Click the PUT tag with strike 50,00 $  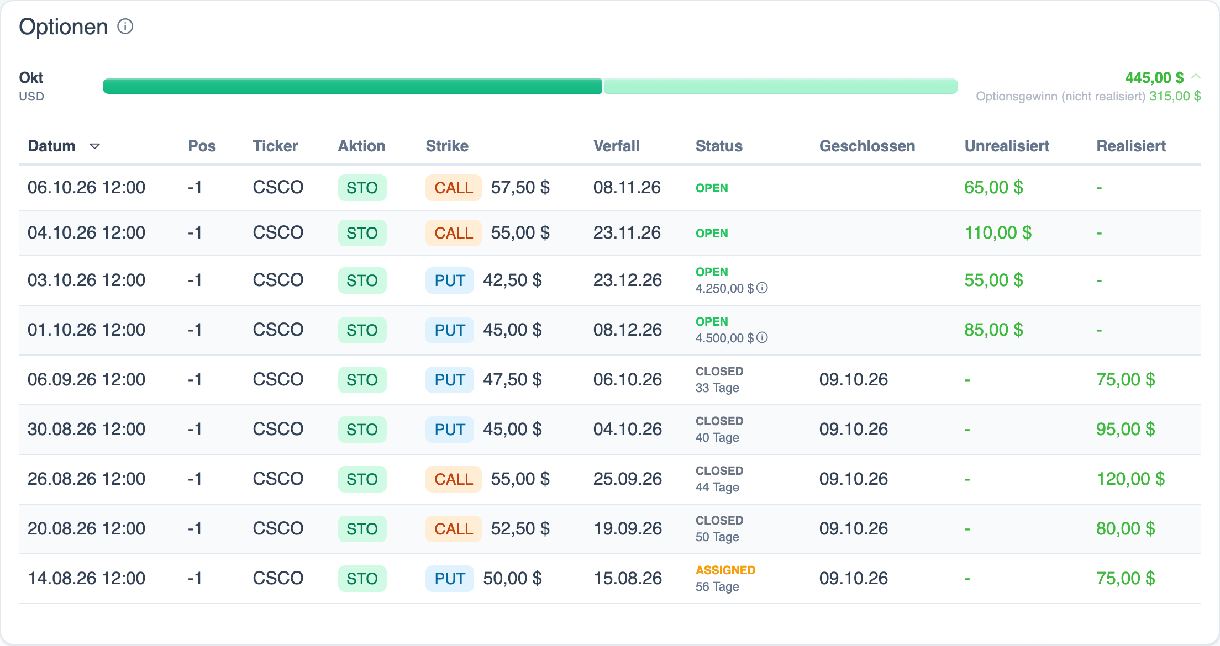click(x=450, y=579)
